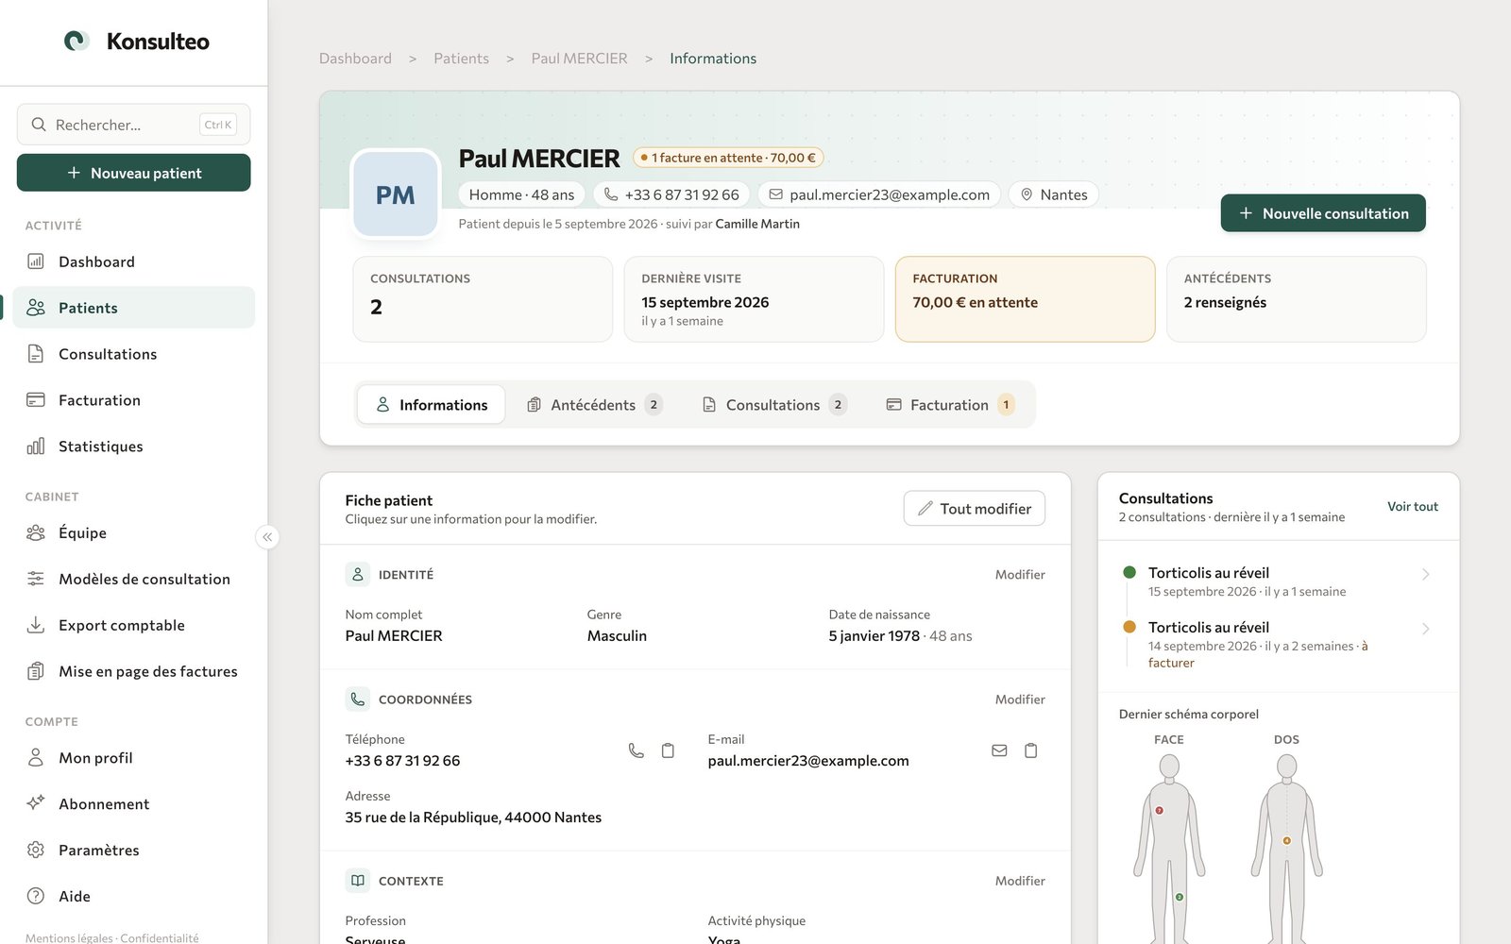
Task: Click the Rechercher search field
Action: tap(134, 125)
